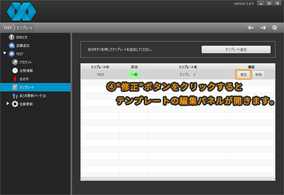Viewport: 284px width, 195px height.
Task: Expand the 自動更新 tree node
Action: tap(8, 103)
